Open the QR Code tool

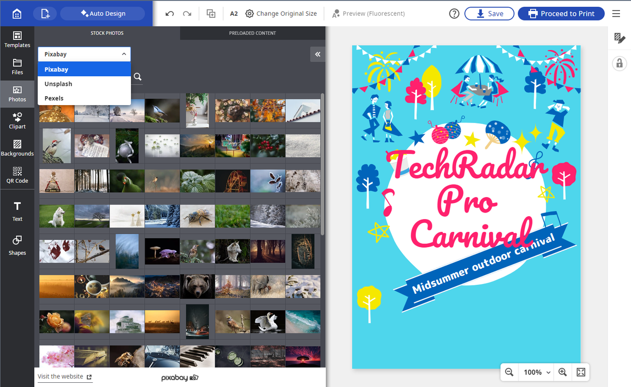coord(17,175)
